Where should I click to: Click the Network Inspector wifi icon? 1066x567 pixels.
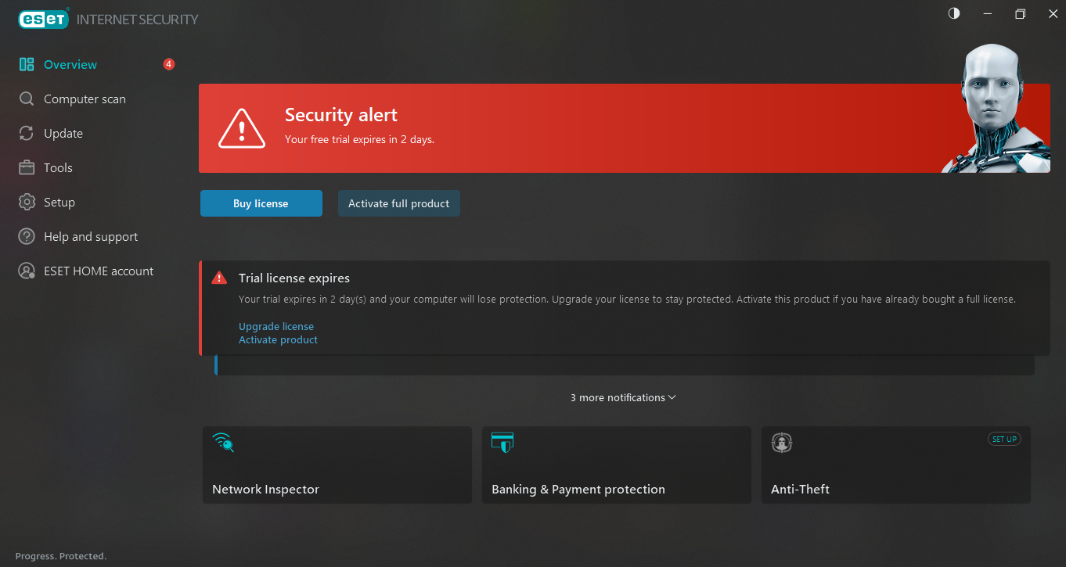(223, 442)
